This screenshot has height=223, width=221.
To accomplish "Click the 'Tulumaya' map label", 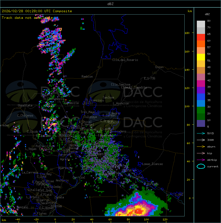I will pyautogui.click(x=91, y=117).
